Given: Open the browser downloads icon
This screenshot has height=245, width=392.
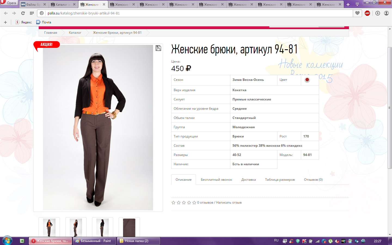Looking at the screenshot, I should (x=378, y=13).
